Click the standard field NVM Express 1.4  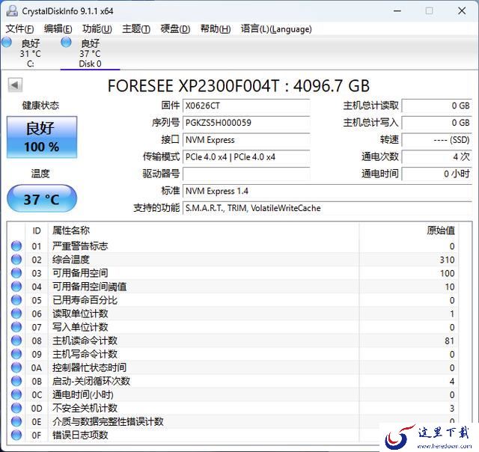tap(327, 191)
